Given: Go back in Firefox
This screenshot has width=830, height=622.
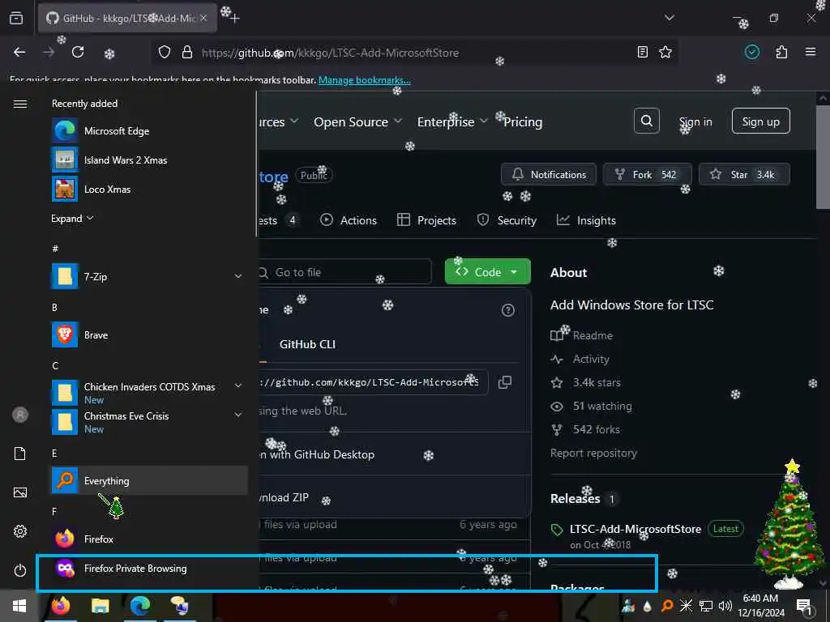Looking at the screenshot, I should (19, 52).
